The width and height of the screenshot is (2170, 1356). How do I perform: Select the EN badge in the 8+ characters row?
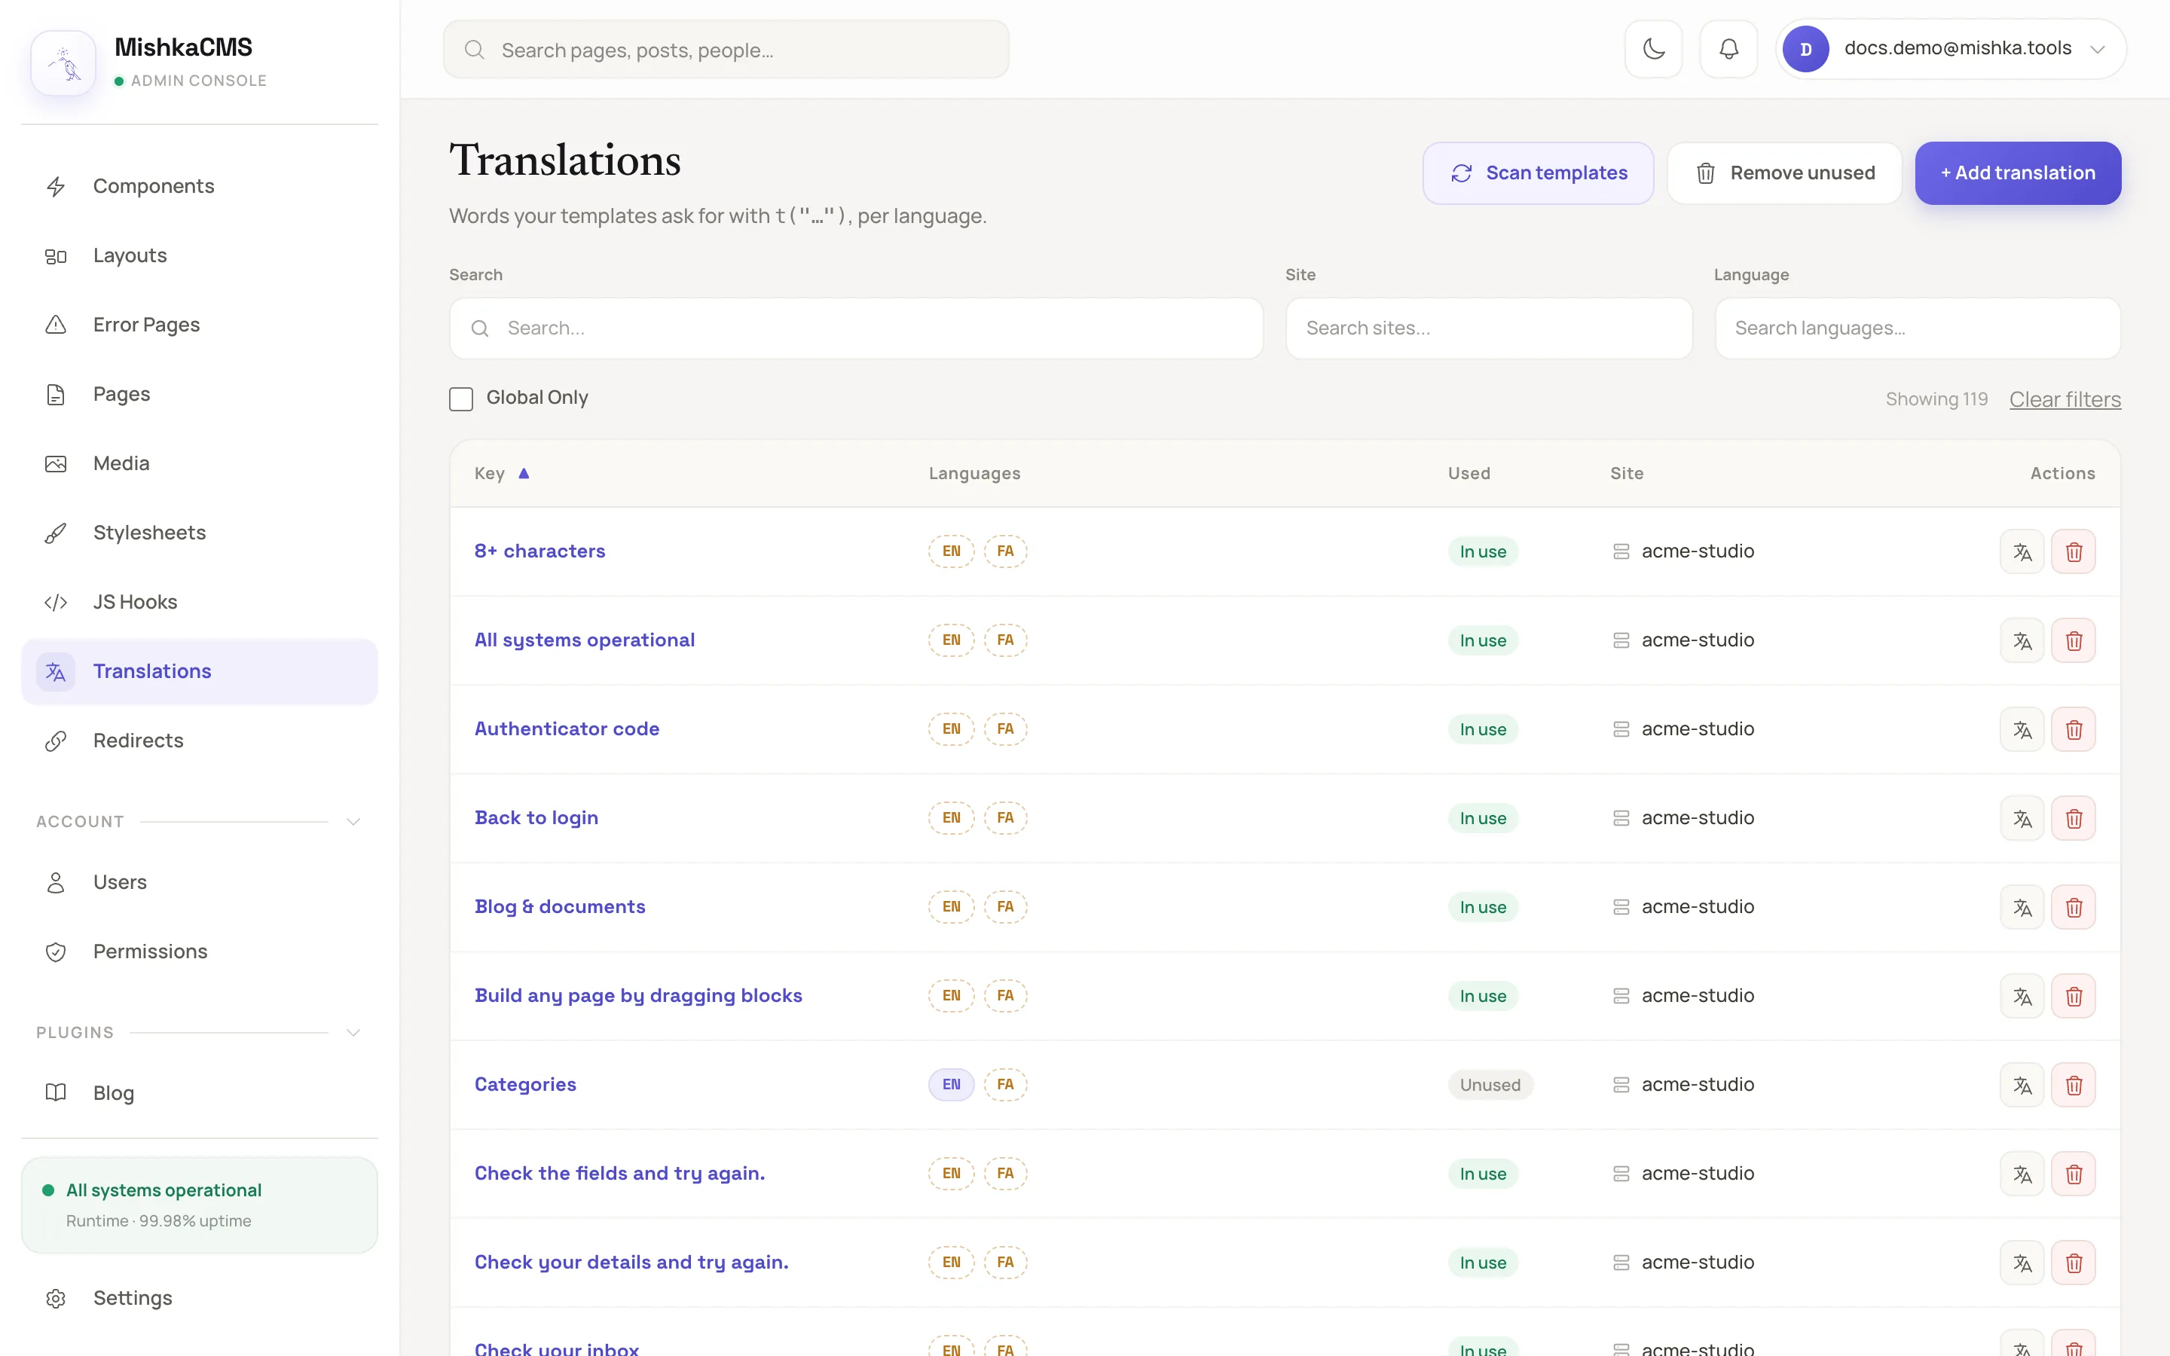[950, 551]
